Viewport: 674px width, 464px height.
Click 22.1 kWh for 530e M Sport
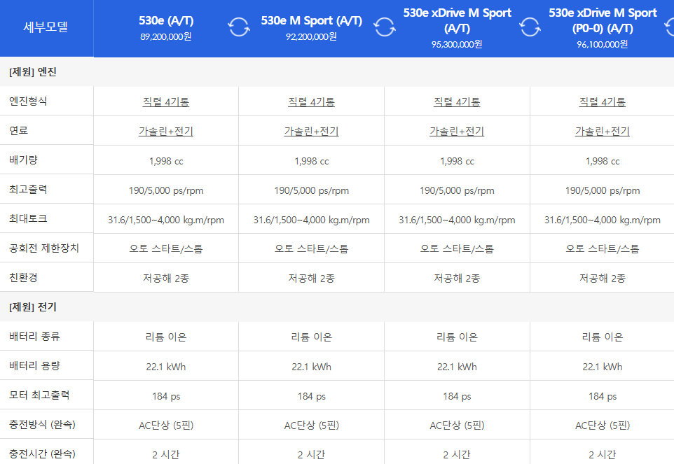click(x=312, y=367)
